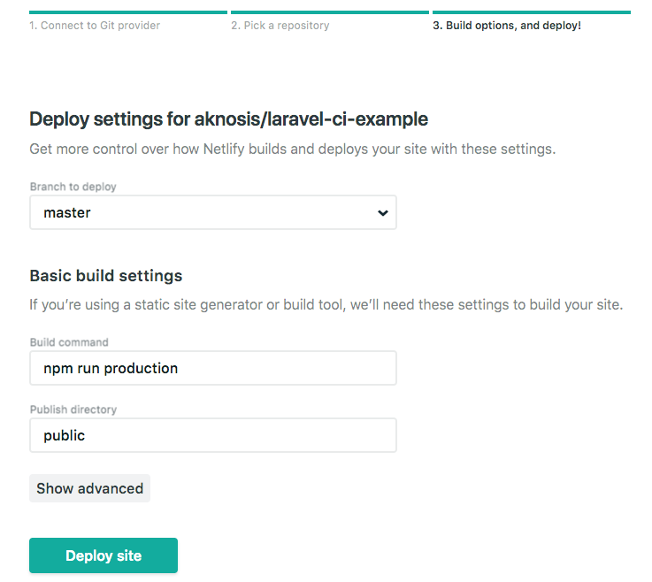652x582 pixels.
Task: Expand the Show advanced options
Action: [89, 488]
